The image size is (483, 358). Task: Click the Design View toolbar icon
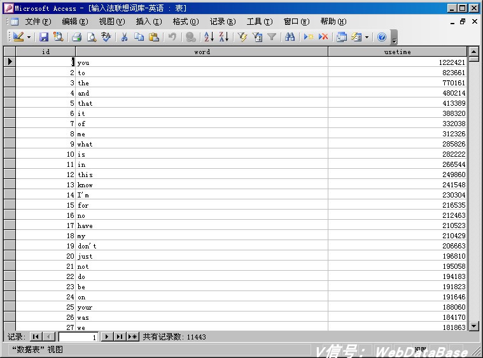click(x=18, y=37)
